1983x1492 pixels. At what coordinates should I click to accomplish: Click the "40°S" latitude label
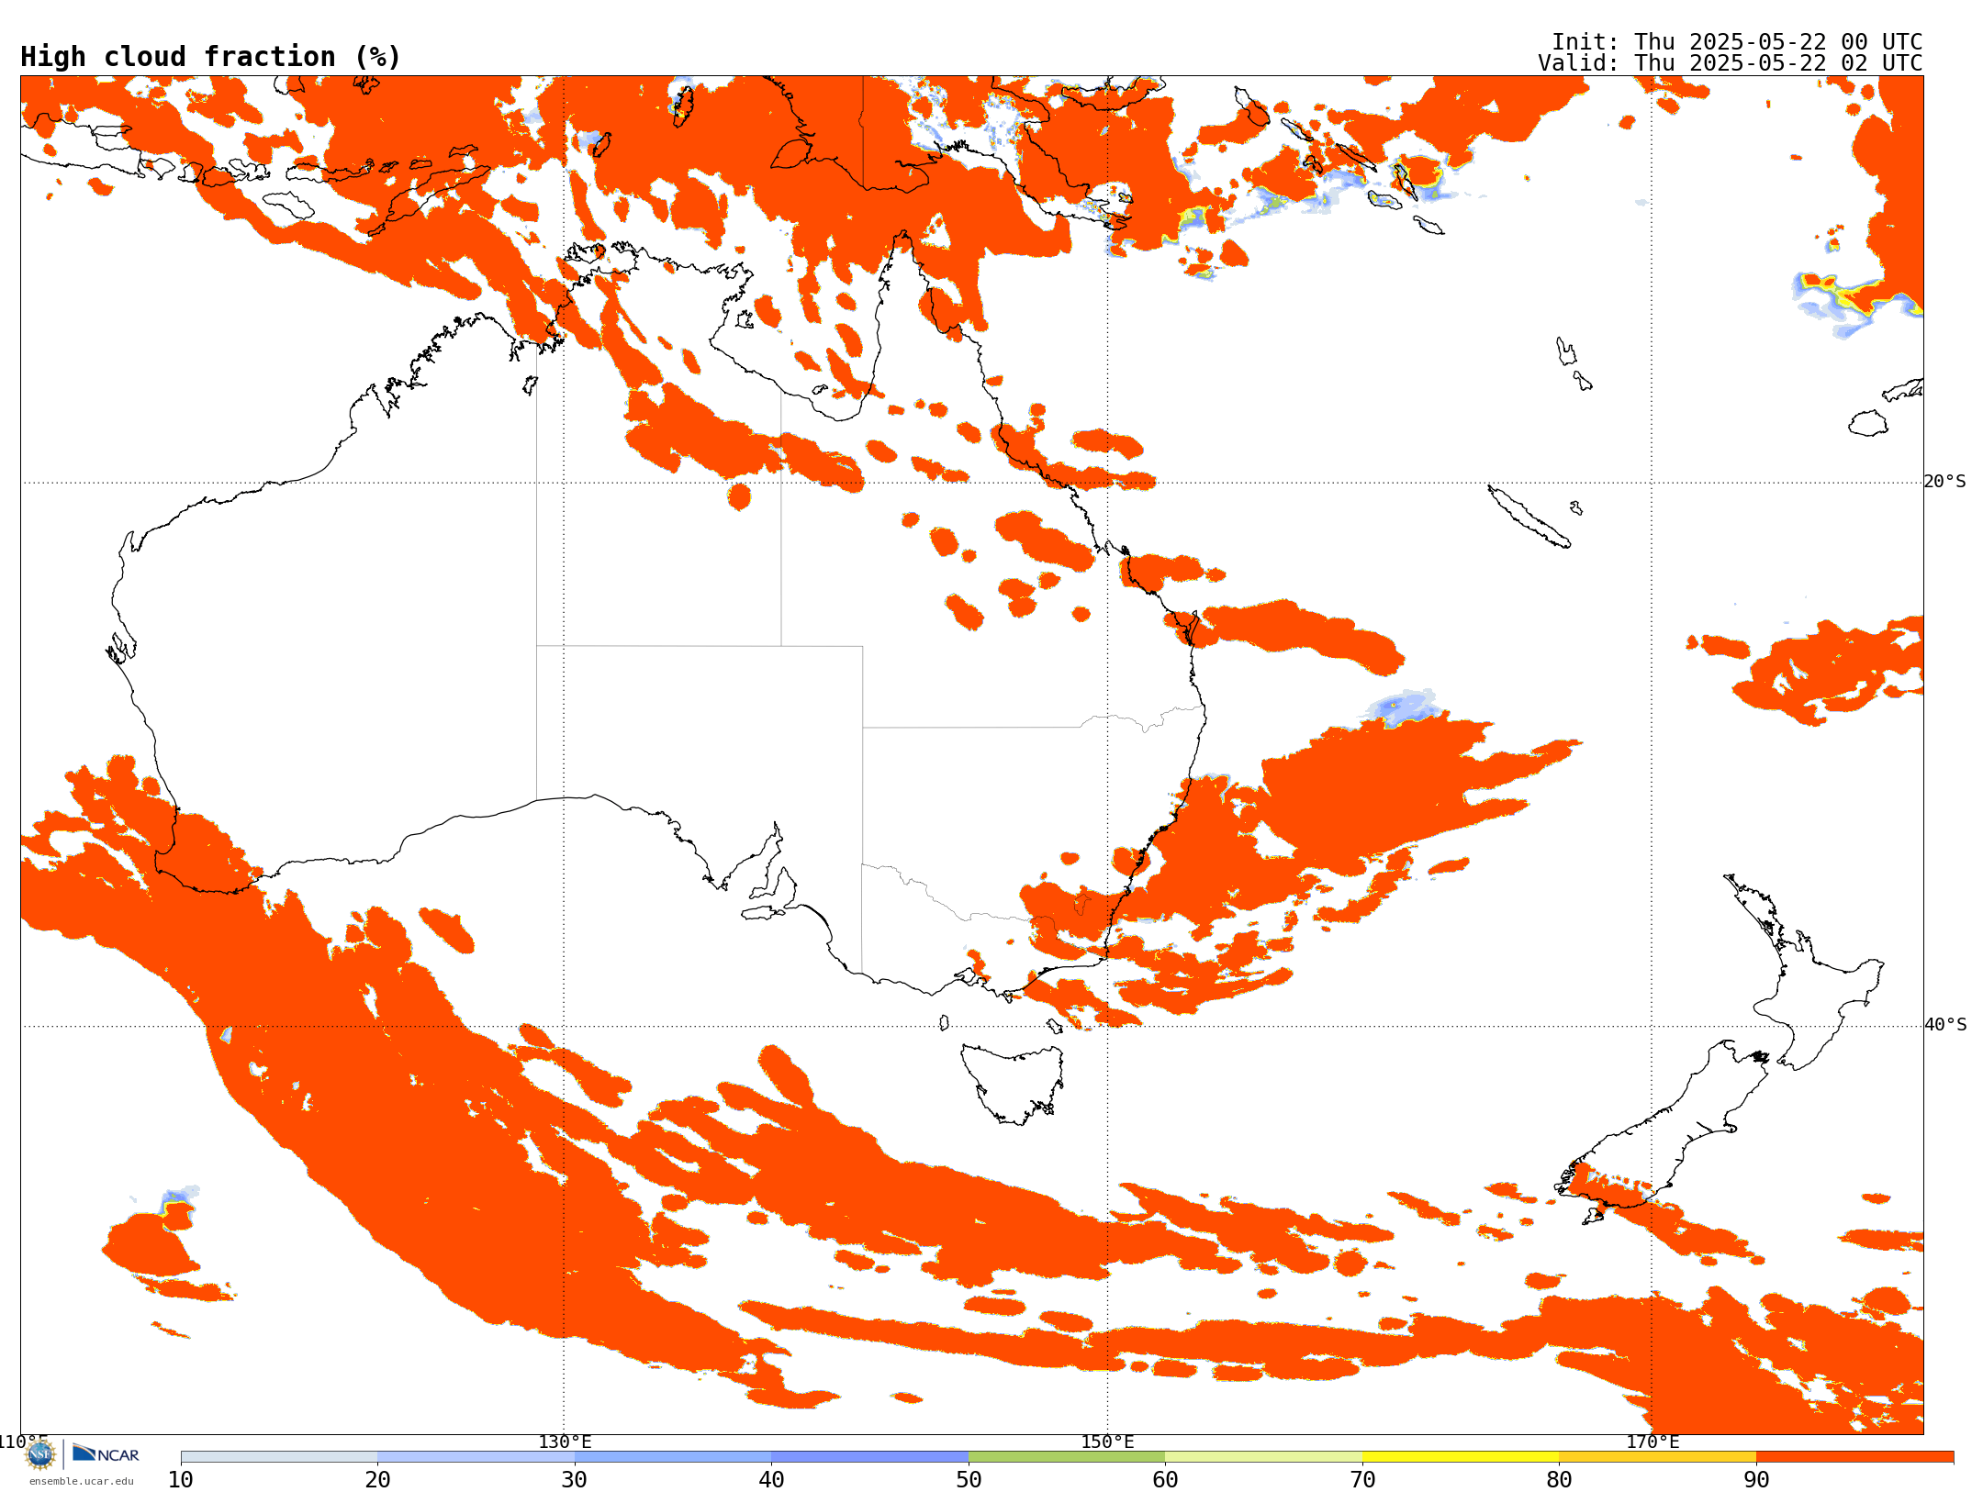(1945, 1025)
